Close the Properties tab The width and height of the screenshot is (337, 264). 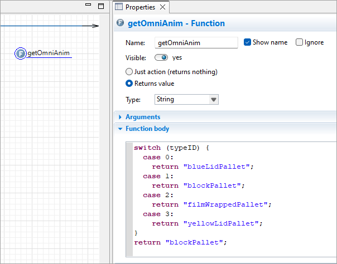coord(162,7)
